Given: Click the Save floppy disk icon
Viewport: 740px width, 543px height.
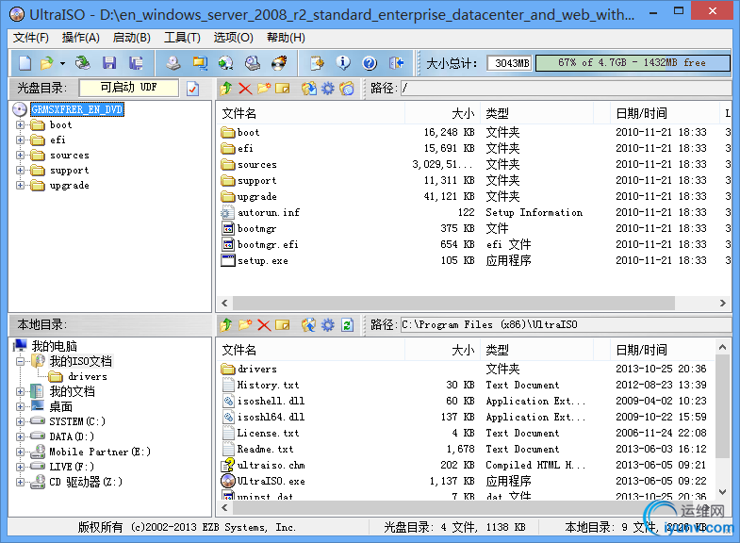Looking at the screenshot, I should (109, 63).
